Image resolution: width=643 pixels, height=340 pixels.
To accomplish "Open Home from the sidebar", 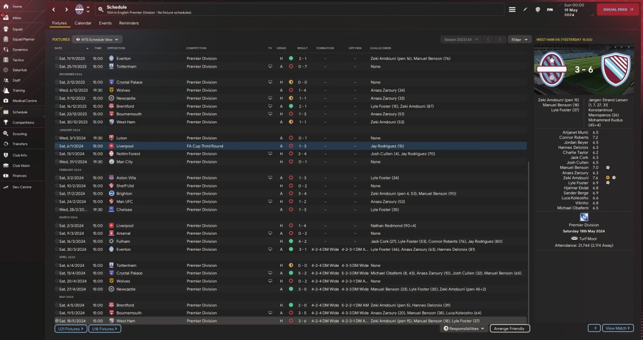I will tap(22, 7).
